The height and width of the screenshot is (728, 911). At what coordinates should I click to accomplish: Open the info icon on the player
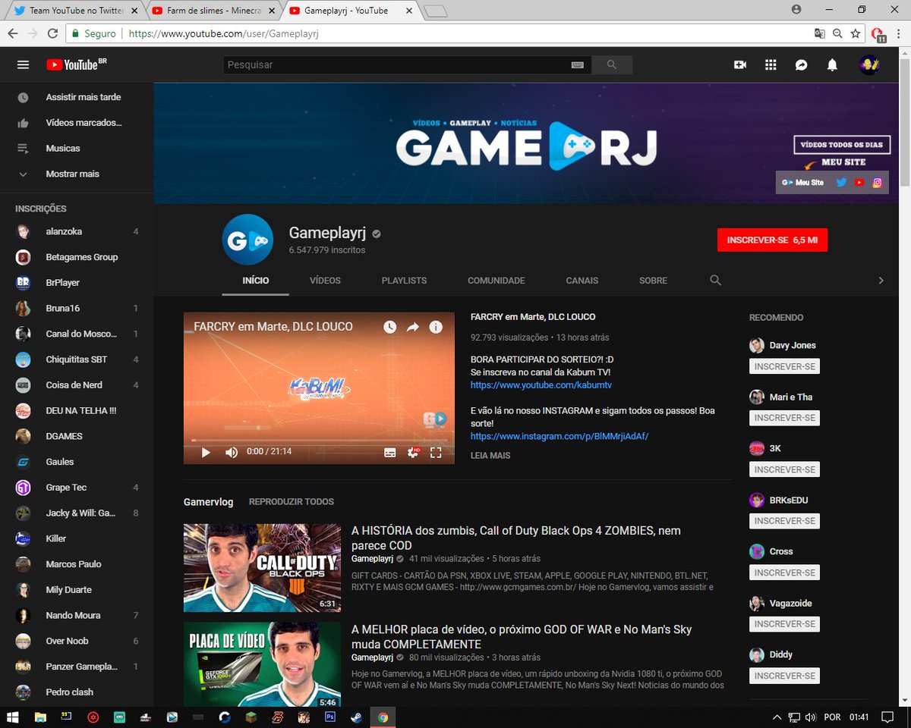[x=436, y=327]
